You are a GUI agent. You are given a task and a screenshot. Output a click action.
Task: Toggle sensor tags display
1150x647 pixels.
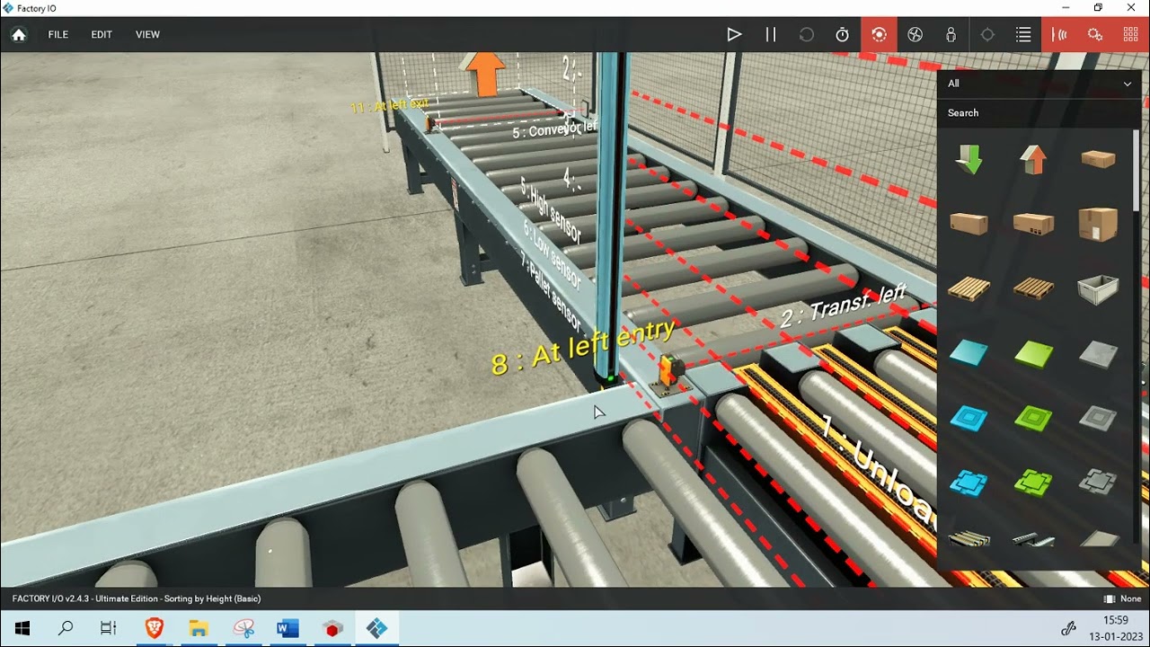click(x=1060, y=34)
